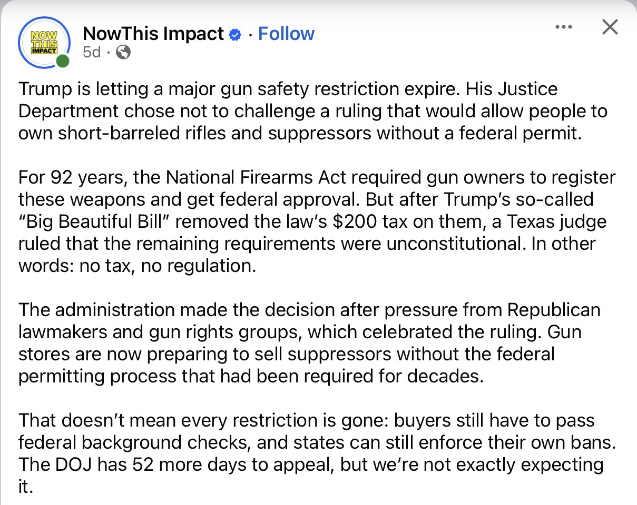Click the 5d post timestamp

[x=92, y=52]
